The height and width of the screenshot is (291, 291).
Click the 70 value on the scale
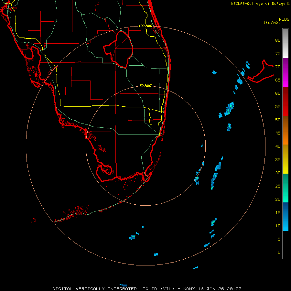(x=278, y=67)
